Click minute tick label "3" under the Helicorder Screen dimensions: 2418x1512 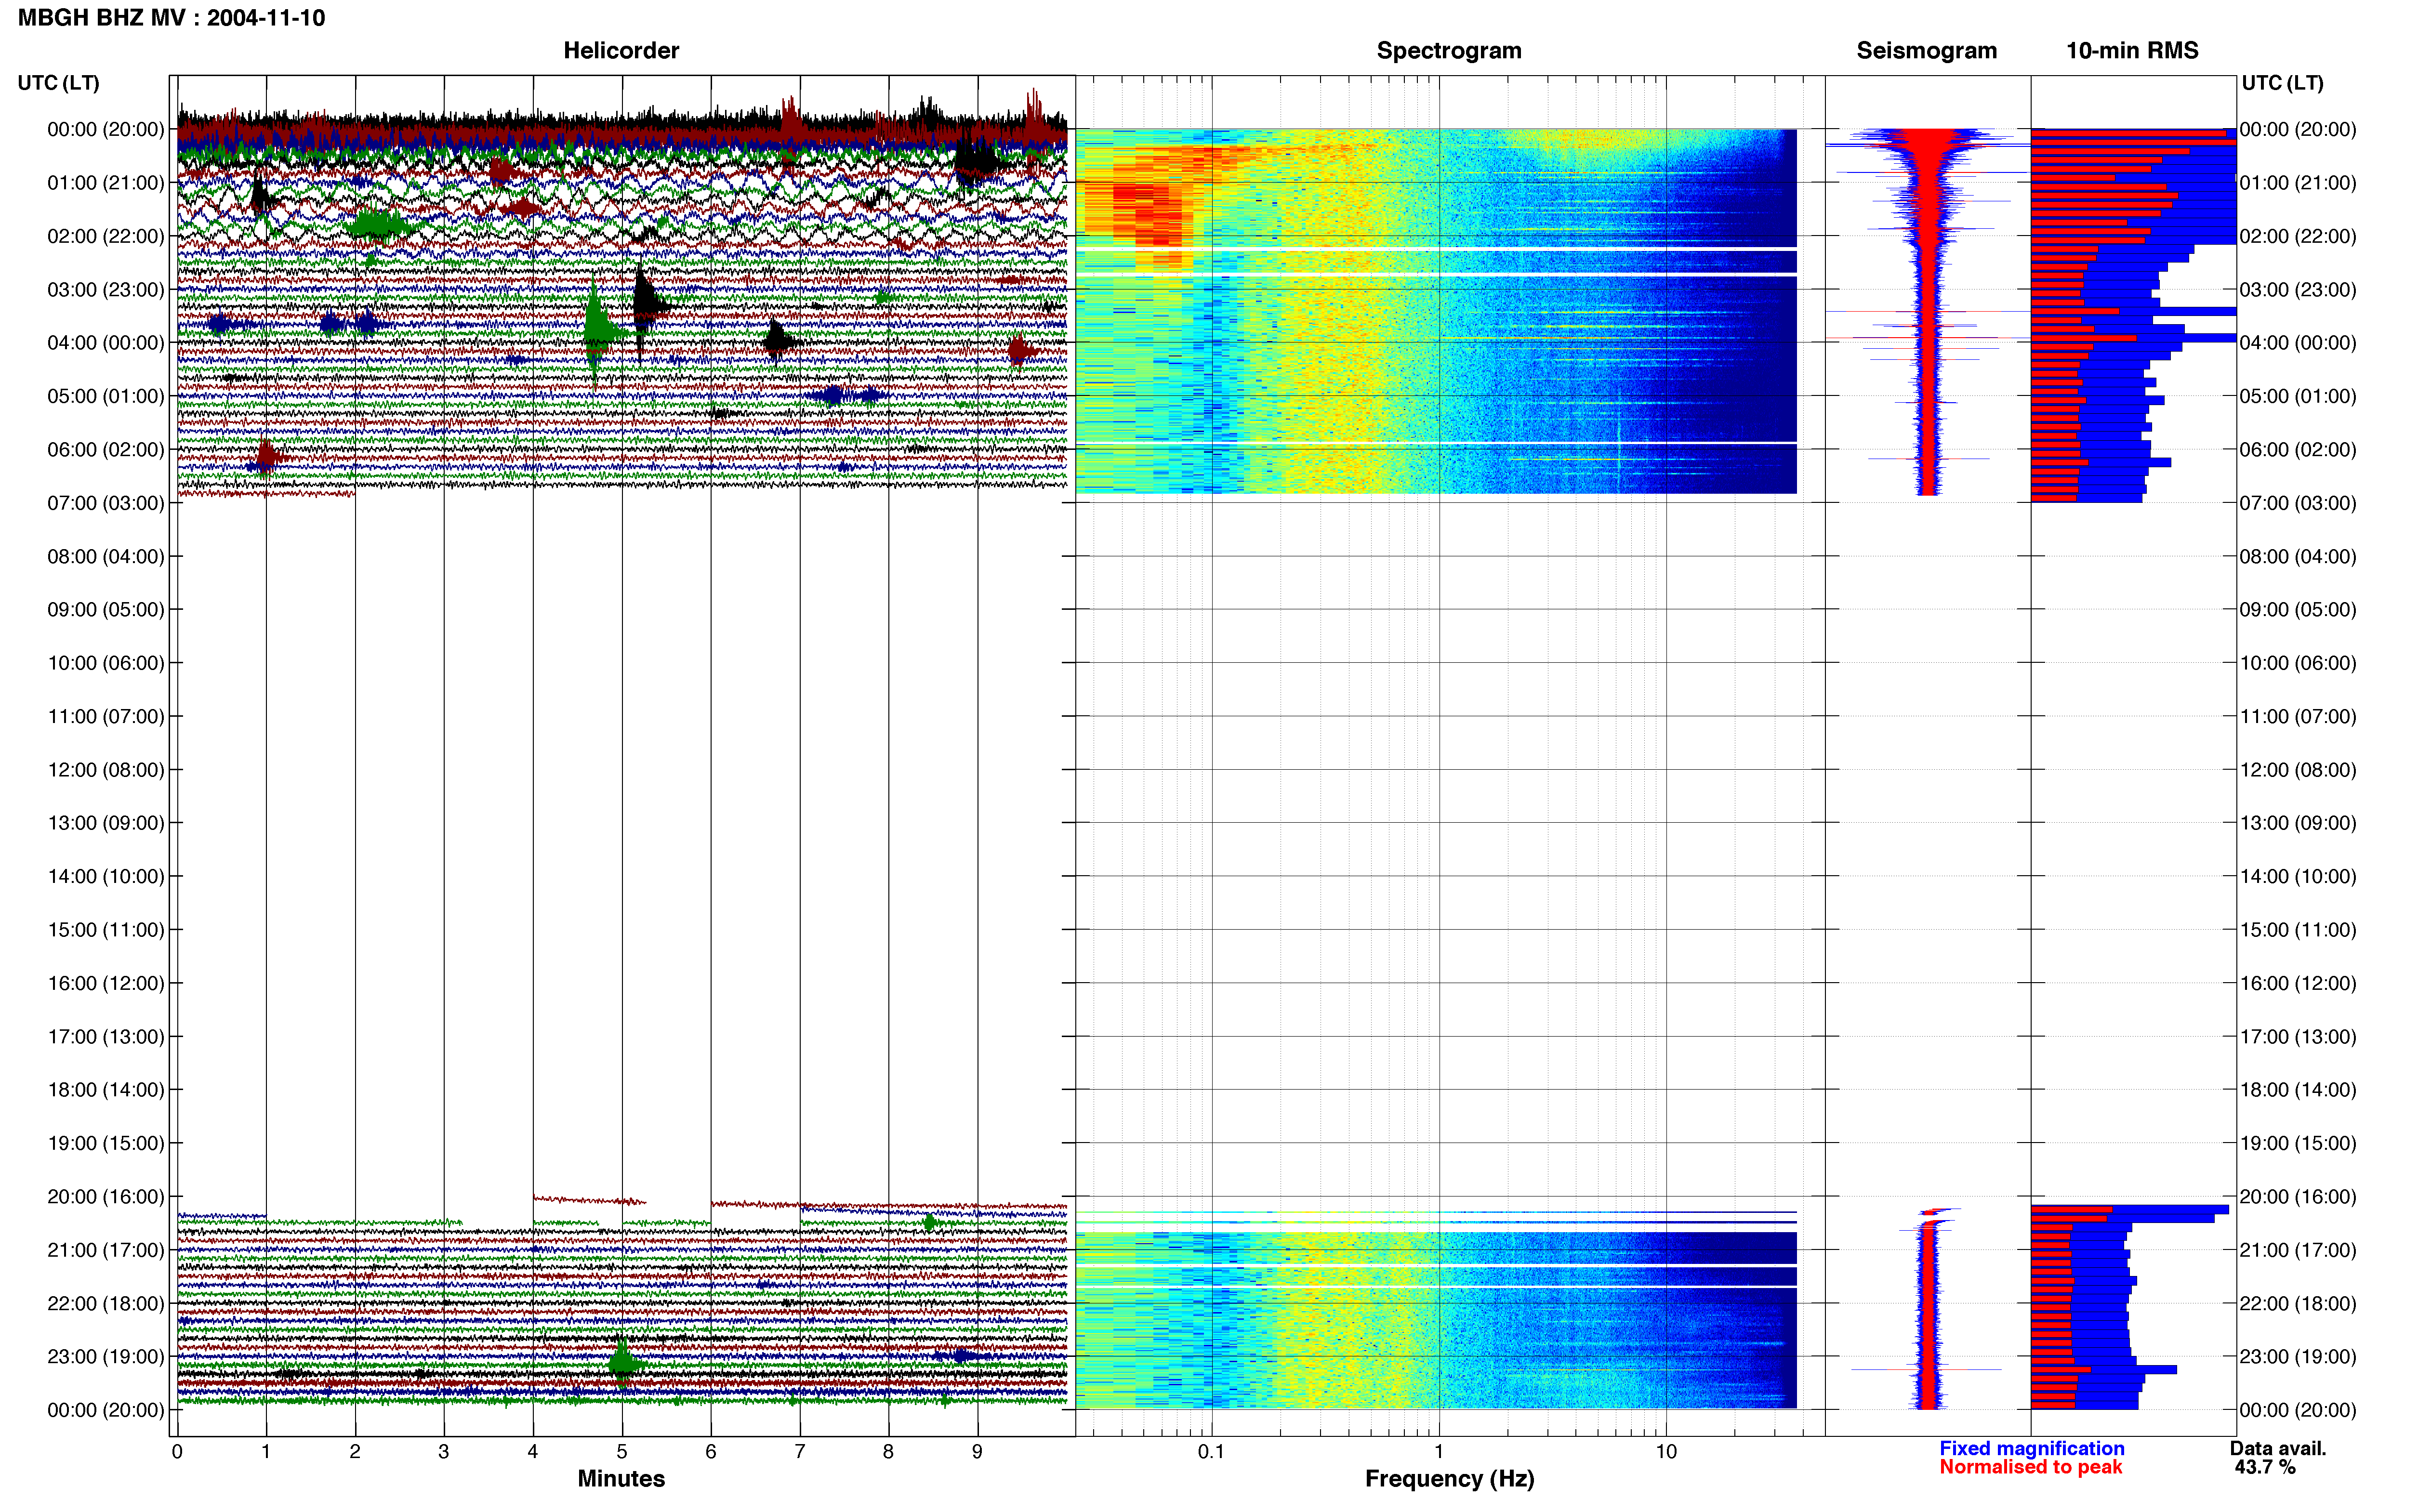point(444,1452)
